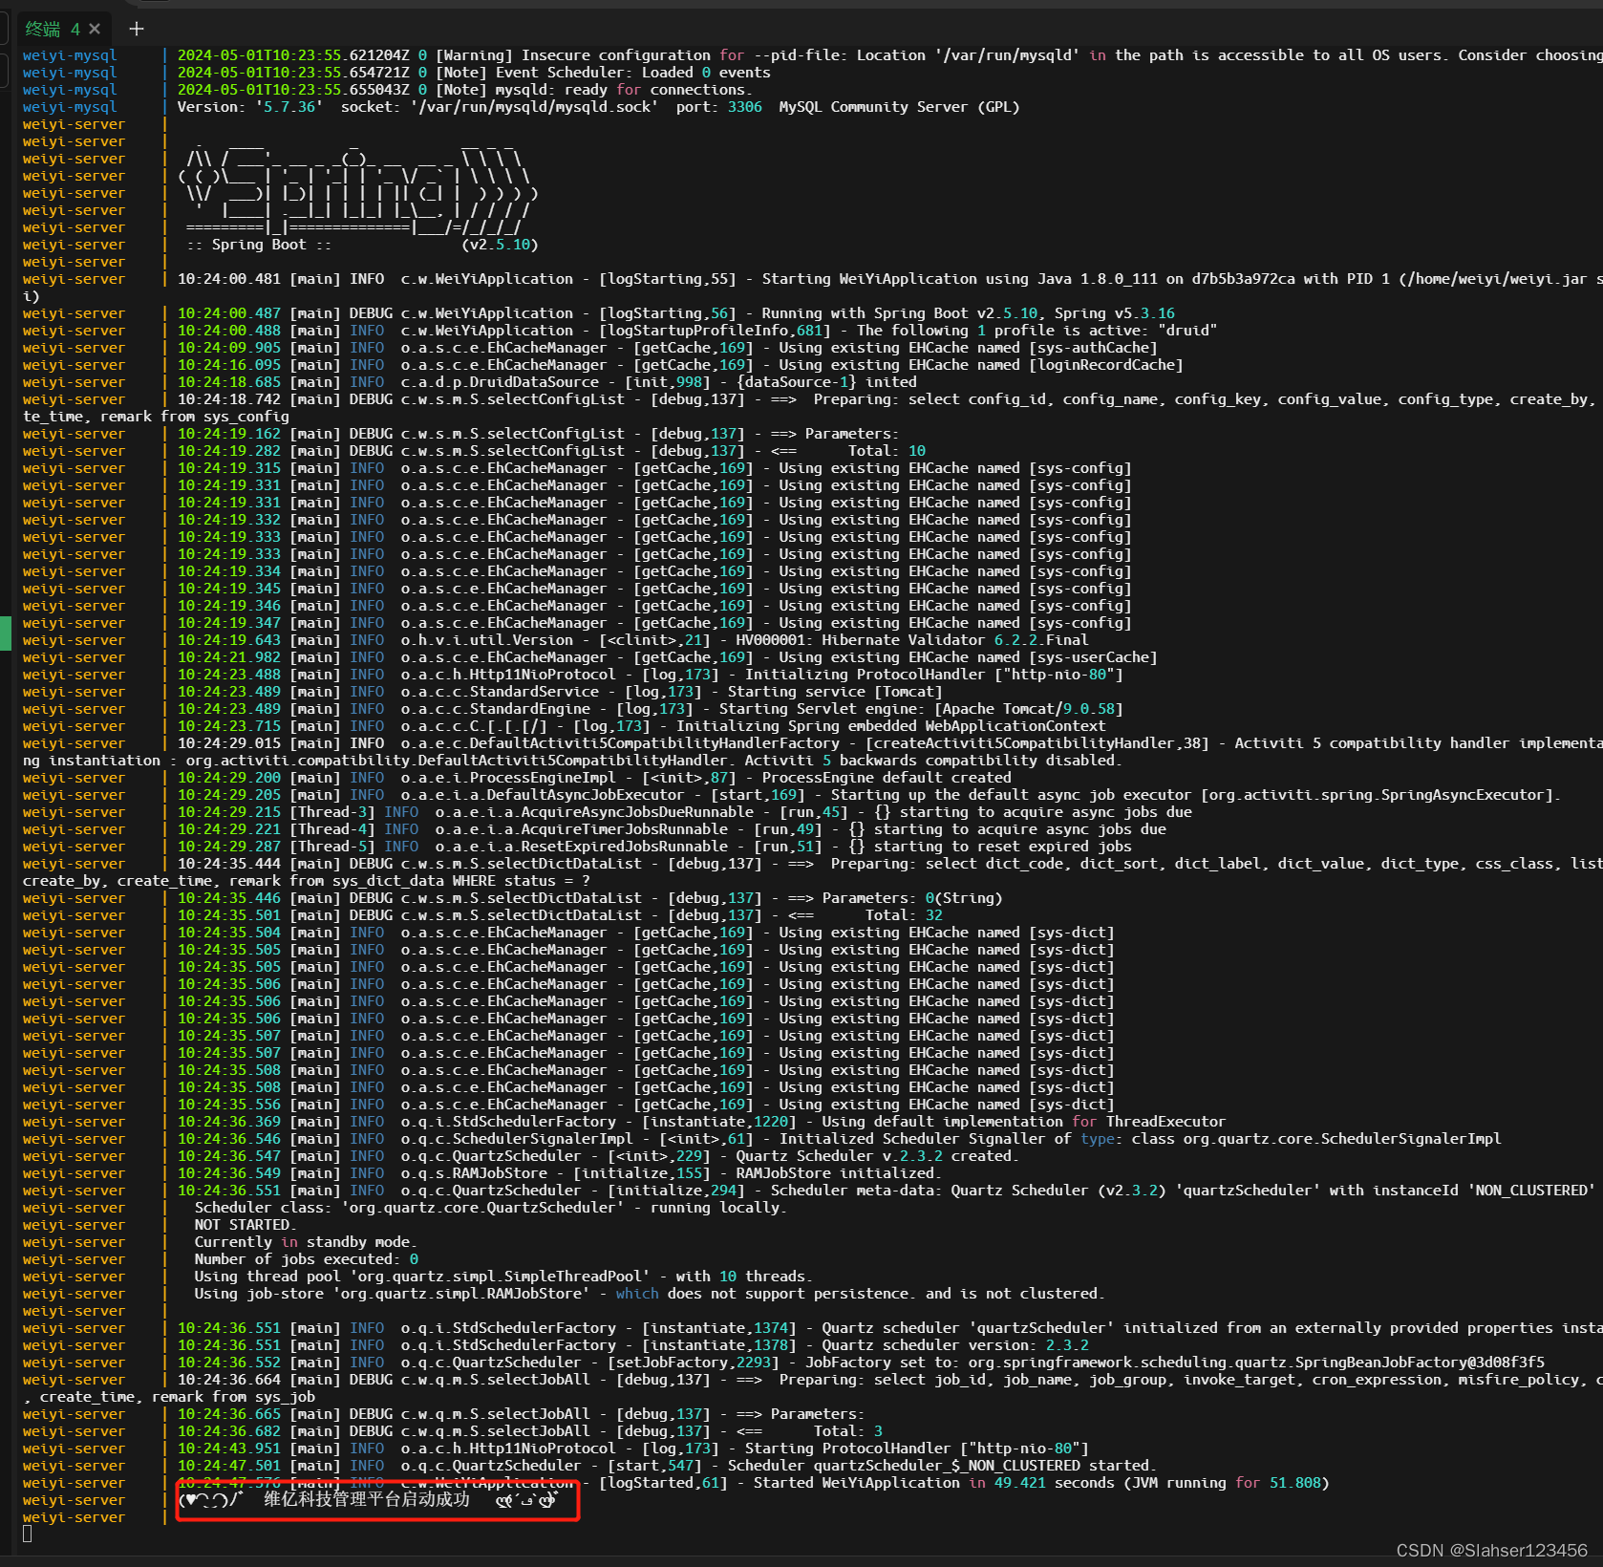
Task: Click the first weiyi-mysql label
Action: coord(69,54)
